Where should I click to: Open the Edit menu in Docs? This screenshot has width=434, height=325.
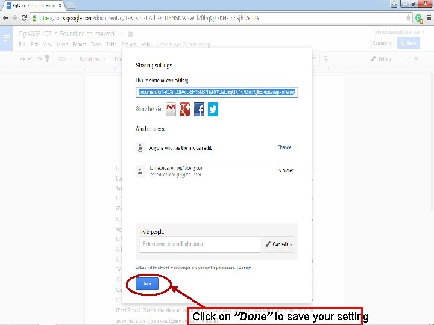[x=34, y=44]
